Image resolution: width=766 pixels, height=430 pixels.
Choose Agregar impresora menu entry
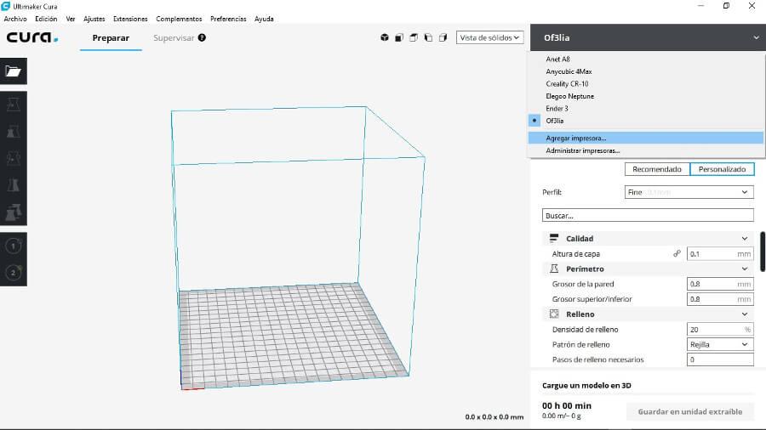tap(646, 138)
